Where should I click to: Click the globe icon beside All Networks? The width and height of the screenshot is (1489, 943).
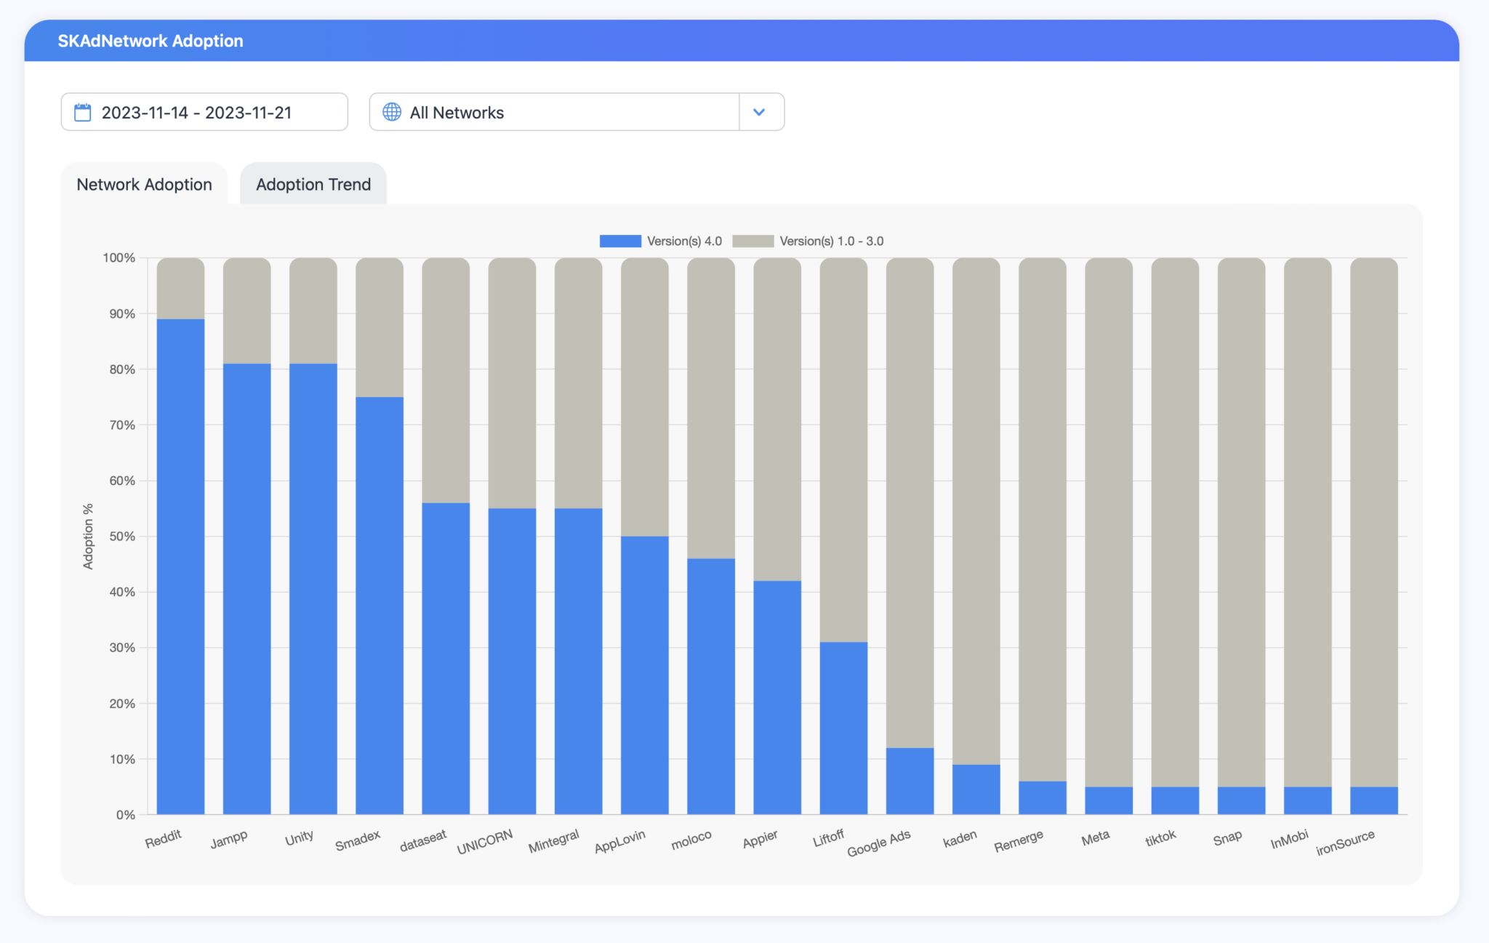pos(392,112)
